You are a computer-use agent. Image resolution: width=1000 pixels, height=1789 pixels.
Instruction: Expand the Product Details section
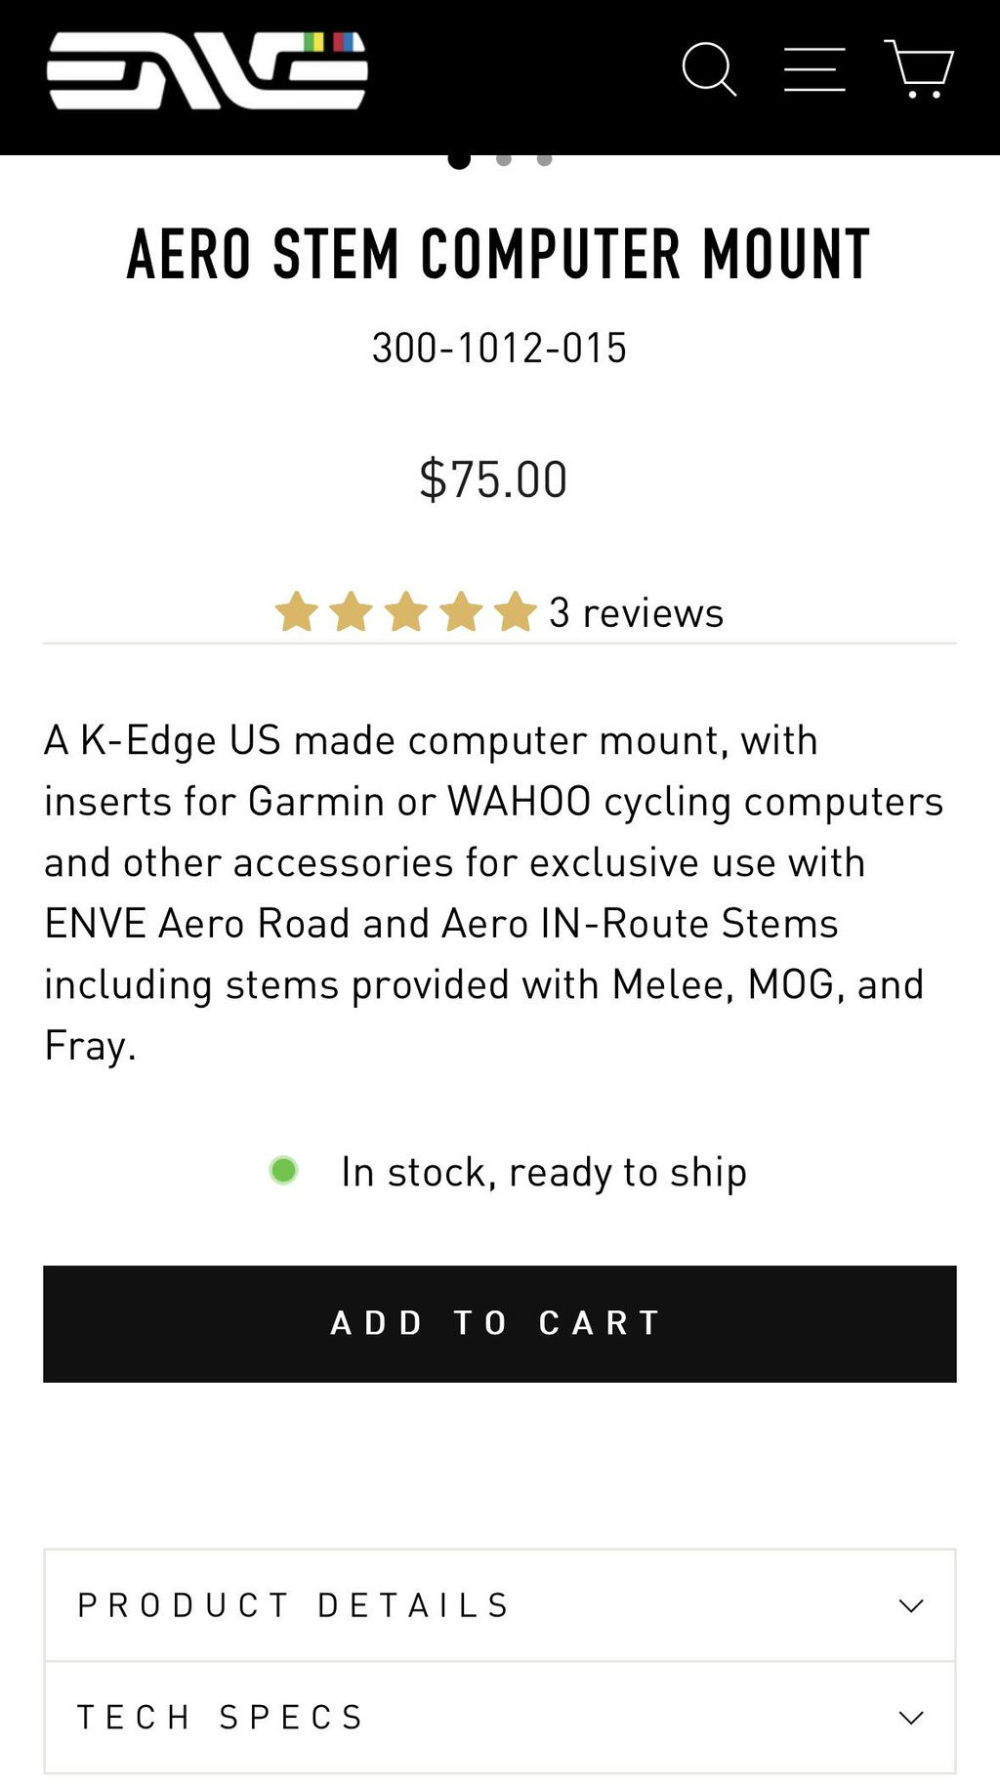click(500, 1605)
